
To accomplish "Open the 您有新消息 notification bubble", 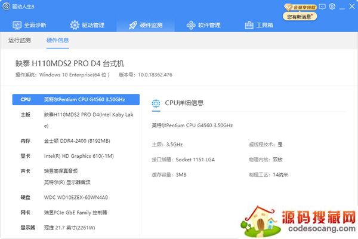I will click(300, 17).
